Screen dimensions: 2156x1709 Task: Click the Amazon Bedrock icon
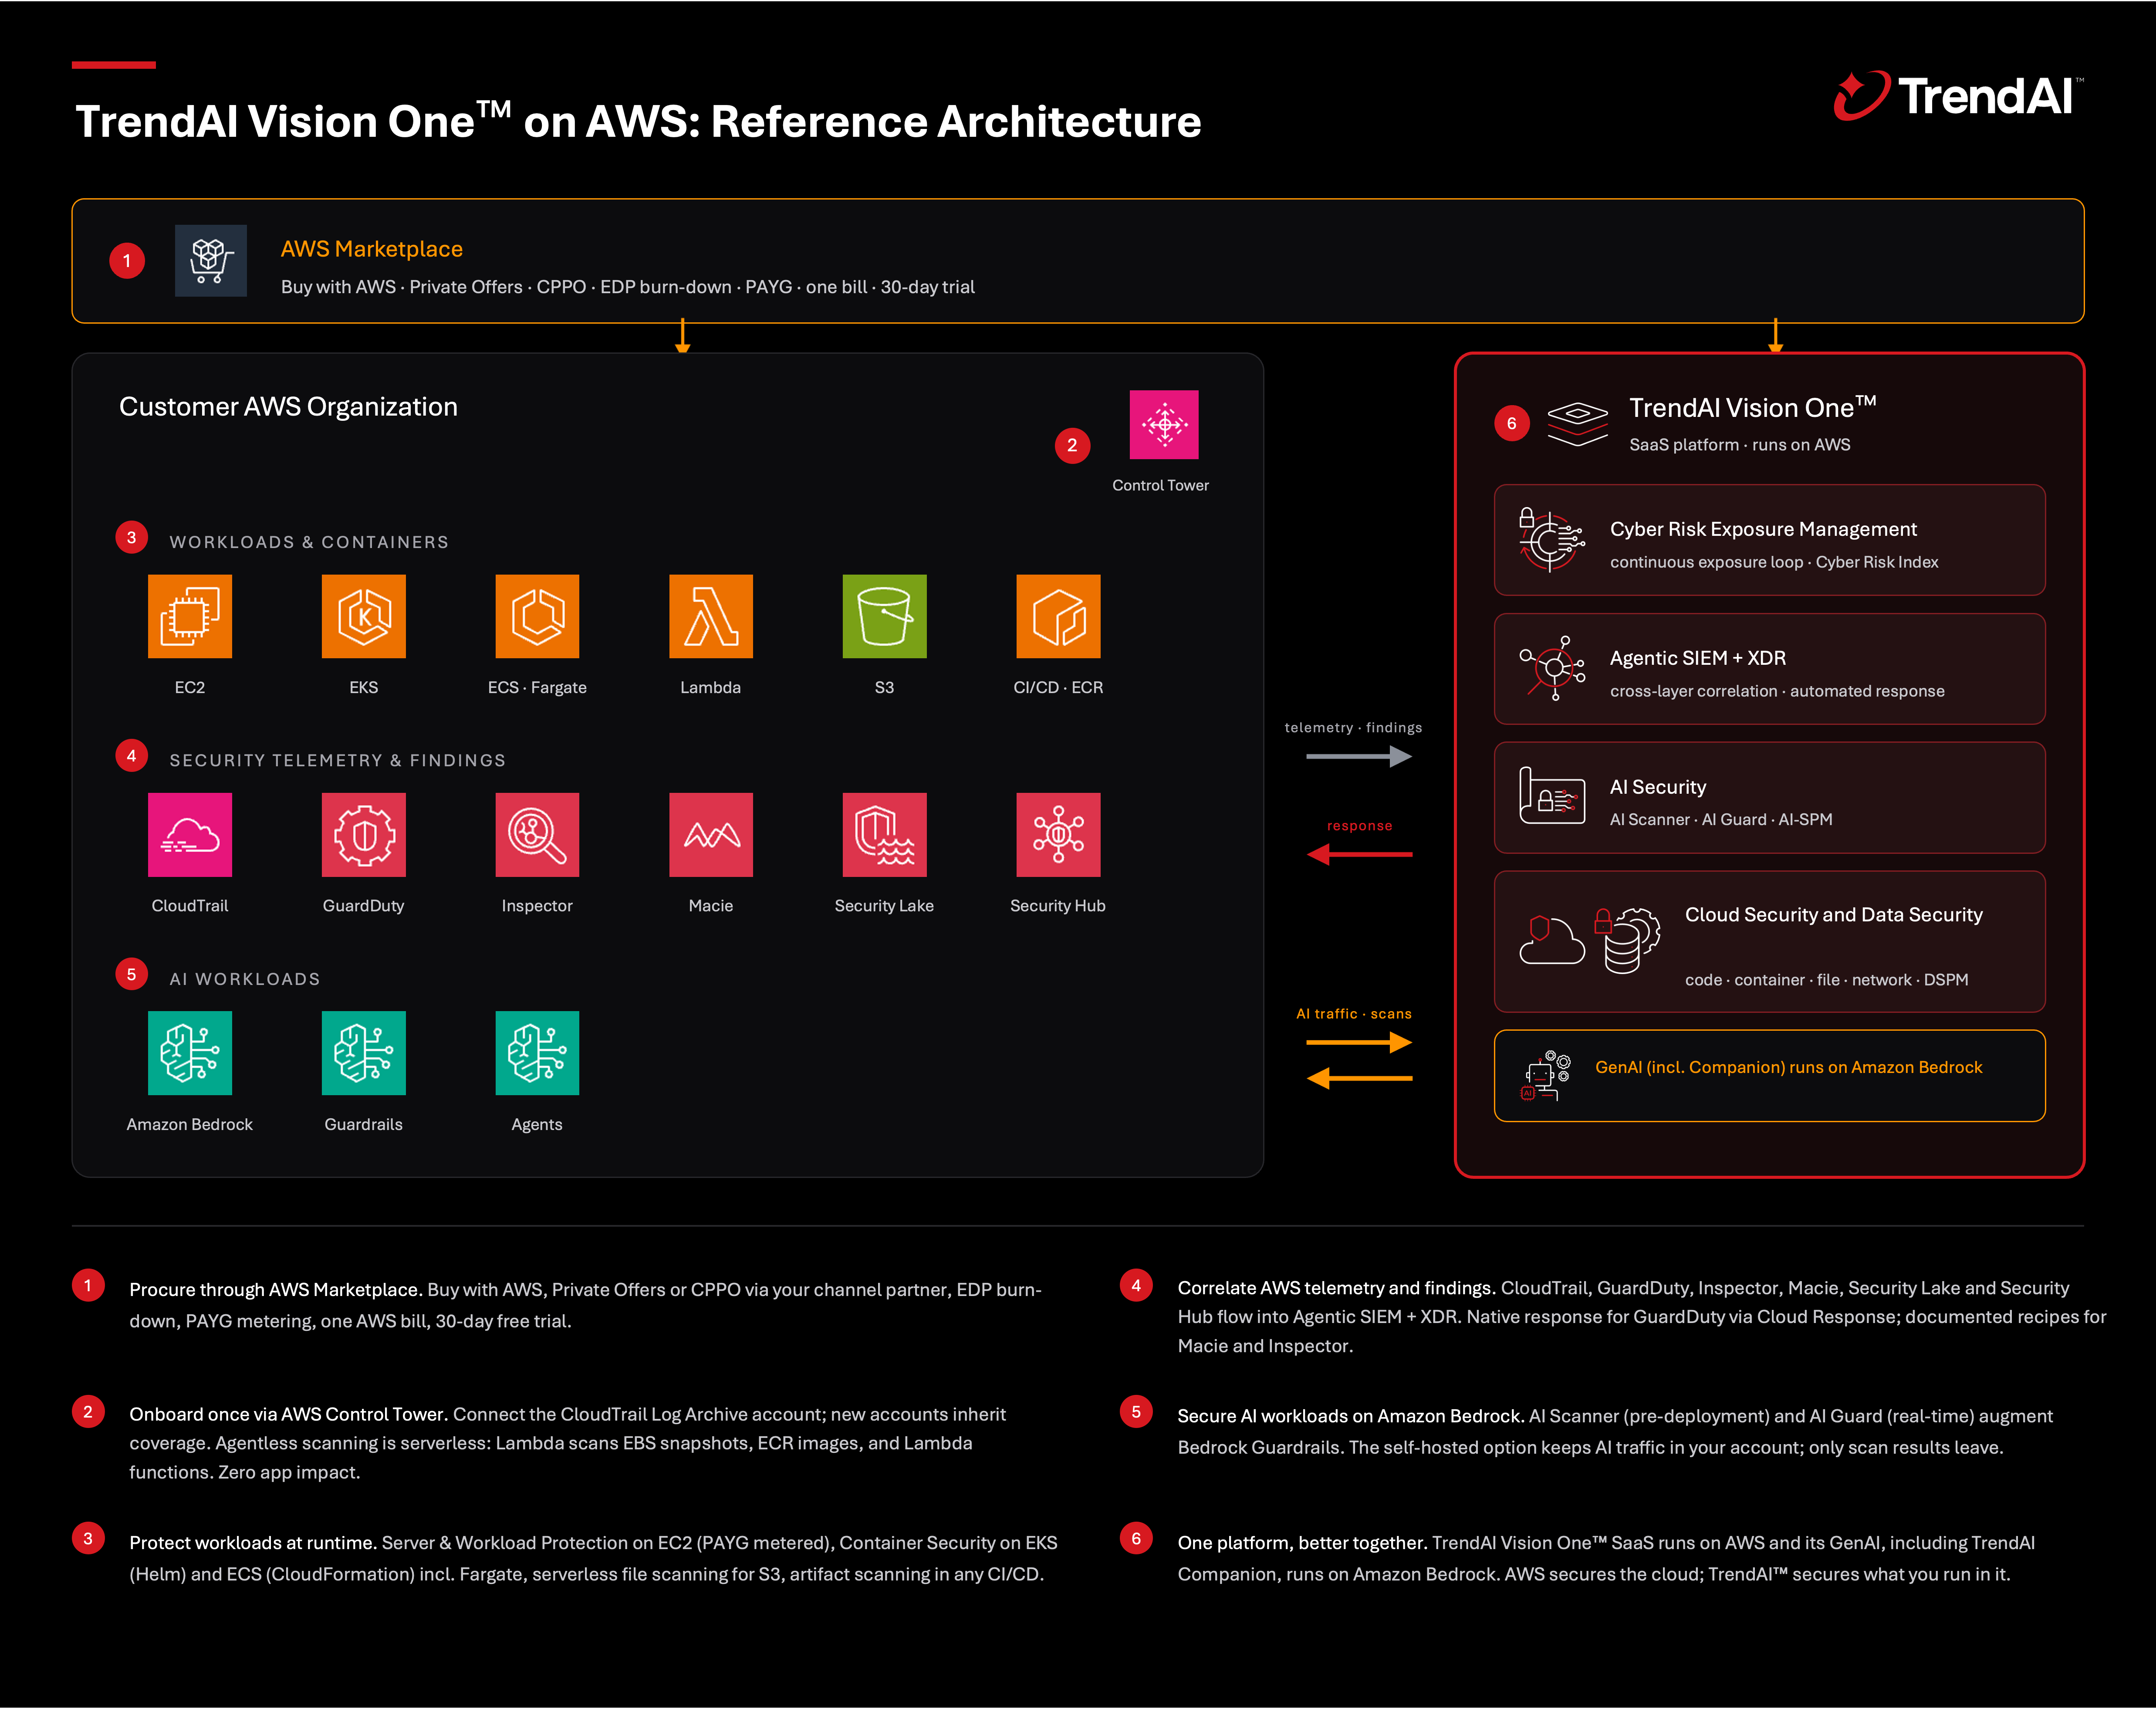tap(190, 1053)
